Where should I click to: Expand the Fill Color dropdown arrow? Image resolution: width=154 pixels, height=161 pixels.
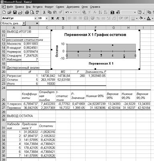point(145,18)
